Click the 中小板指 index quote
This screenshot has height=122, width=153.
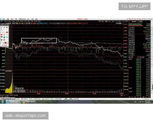pyautogui.click(x=62, y=23)
